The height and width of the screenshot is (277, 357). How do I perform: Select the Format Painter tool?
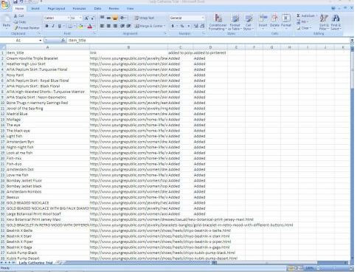pos(27,28)
